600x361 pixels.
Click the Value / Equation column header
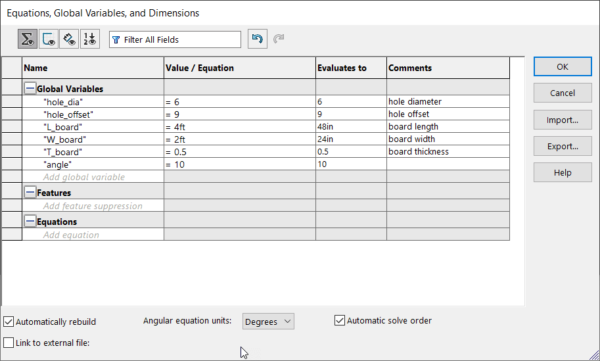240,68
